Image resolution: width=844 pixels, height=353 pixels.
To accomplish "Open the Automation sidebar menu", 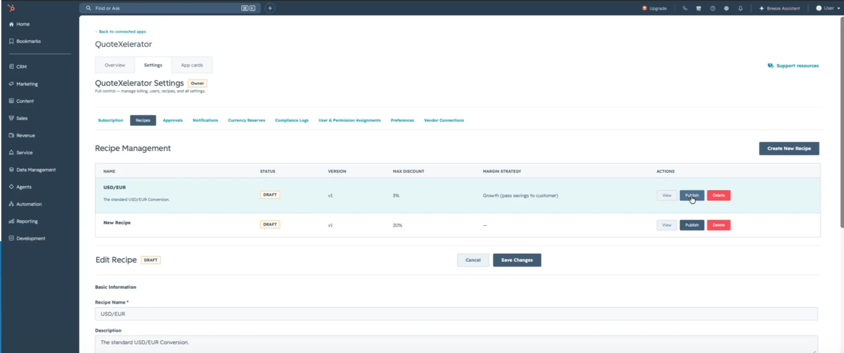I will click(25, 204).
